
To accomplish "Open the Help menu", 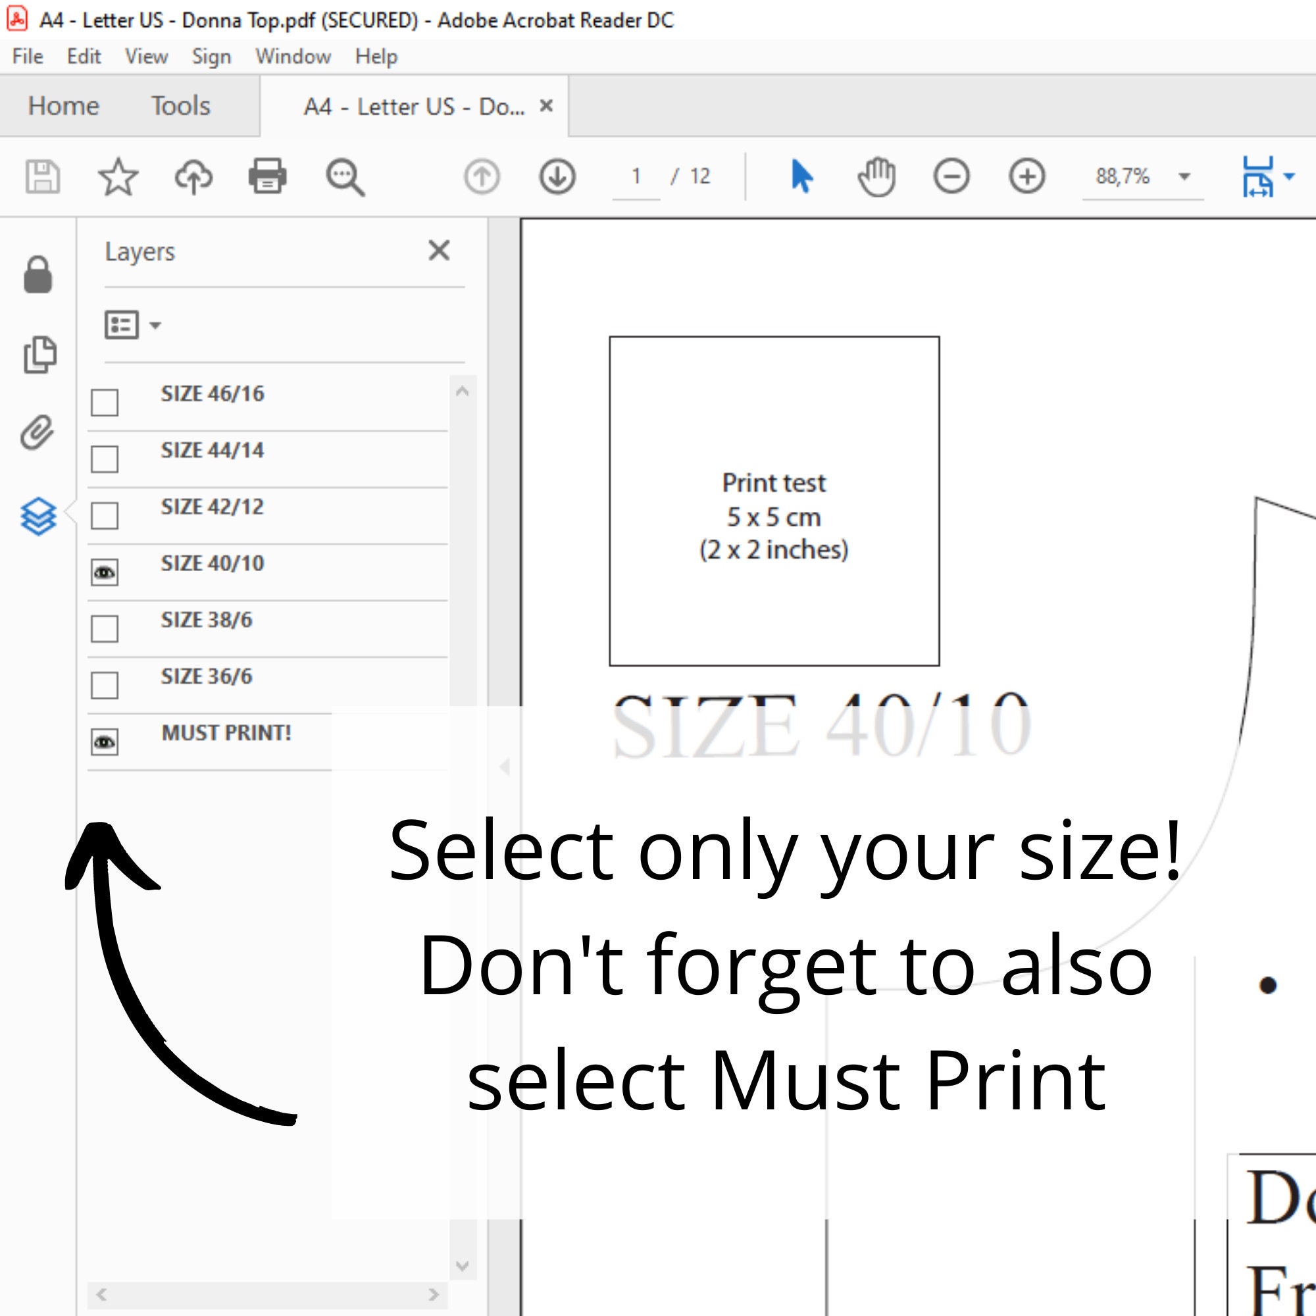I will click(376, 56).
